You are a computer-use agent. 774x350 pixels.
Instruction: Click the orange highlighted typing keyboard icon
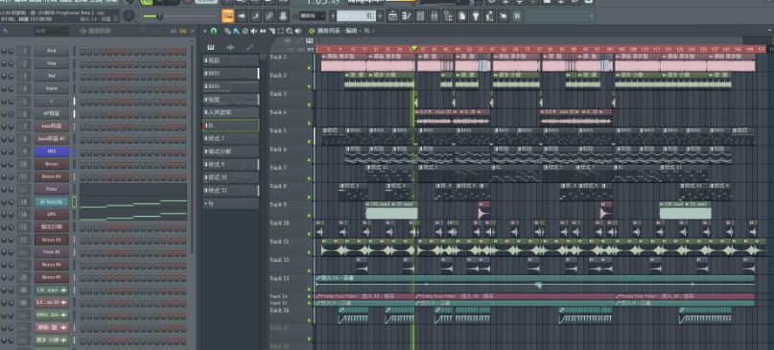(x=227, y=15)
